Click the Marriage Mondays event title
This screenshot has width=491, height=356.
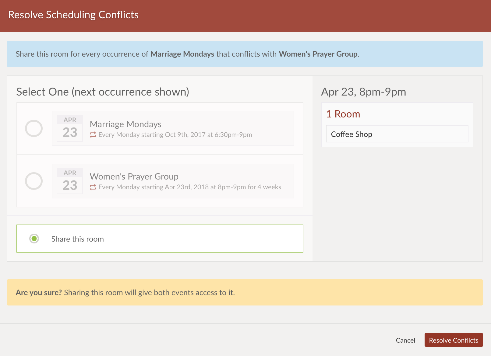click(125, 124)
